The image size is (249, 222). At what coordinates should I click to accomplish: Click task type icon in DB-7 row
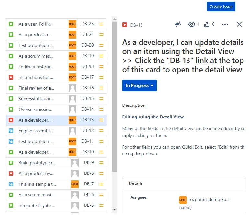(11, 184)
